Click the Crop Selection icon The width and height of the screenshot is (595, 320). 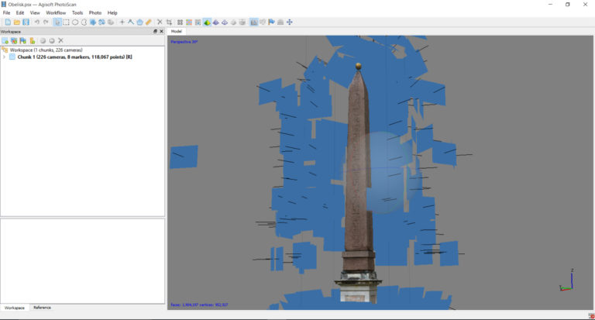pos(169,22)
